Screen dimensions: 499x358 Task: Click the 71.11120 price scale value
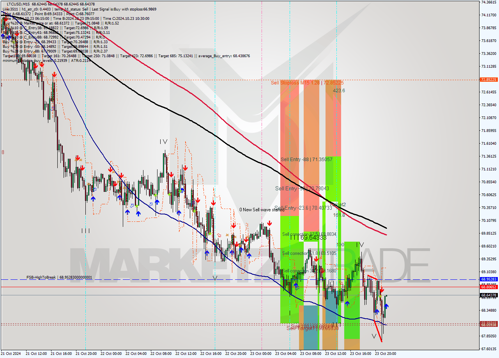[x=489, y=169]
